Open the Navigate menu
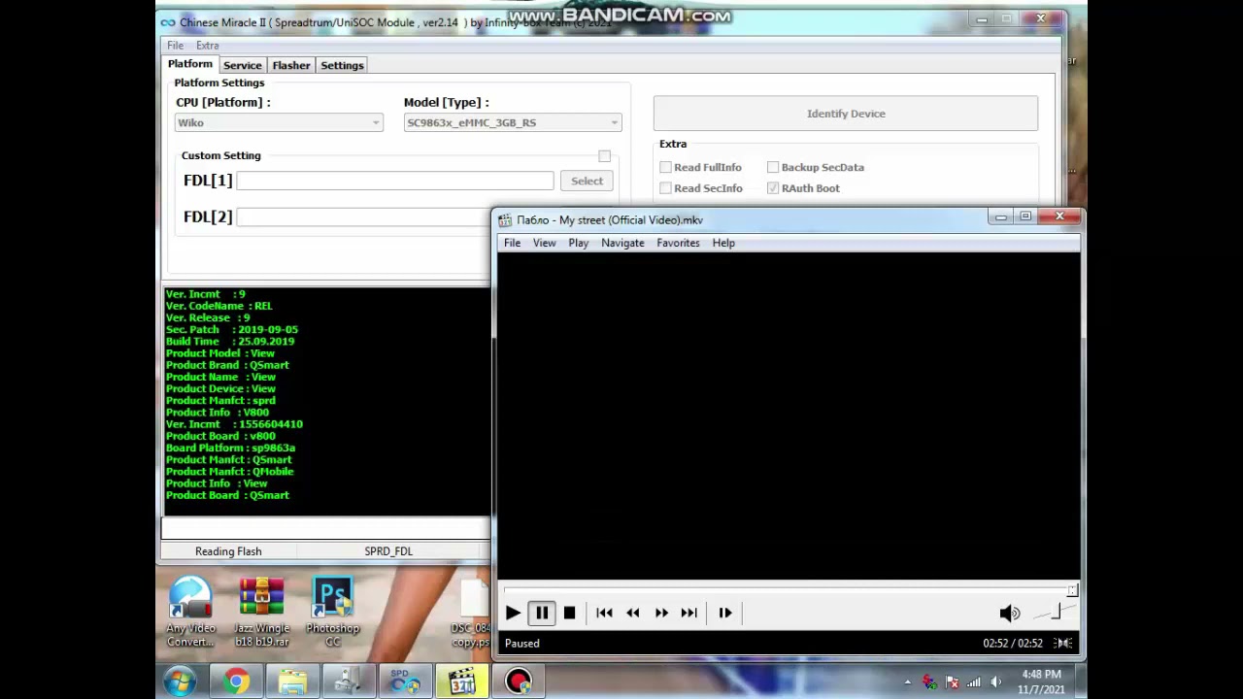This screenshot has height=699, width=1243. pyautogui.click(x=622, y=243)
